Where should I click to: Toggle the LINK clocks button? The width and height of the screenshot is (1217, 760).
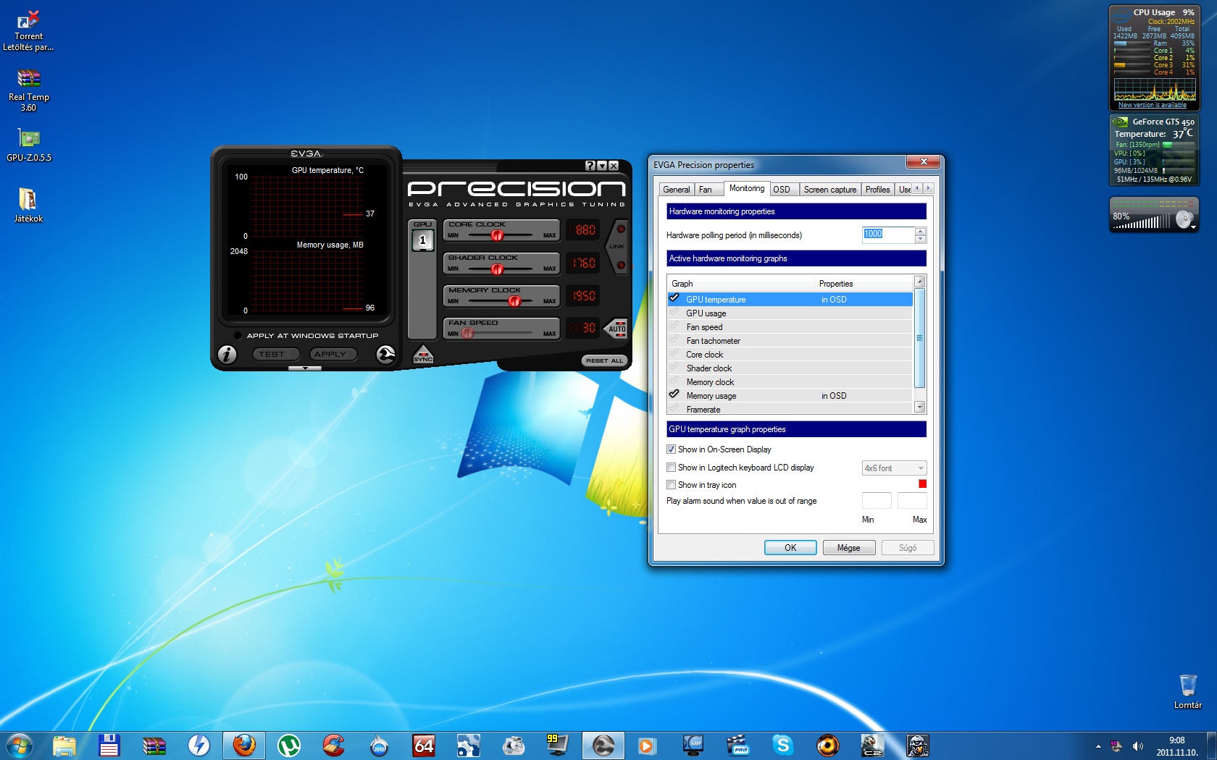(618, 246)
